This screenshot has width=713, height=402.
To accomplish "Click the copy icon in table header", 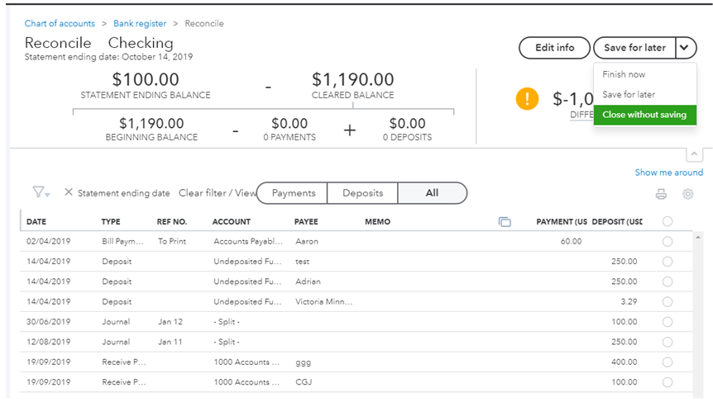I will click(x=505, y=222).
